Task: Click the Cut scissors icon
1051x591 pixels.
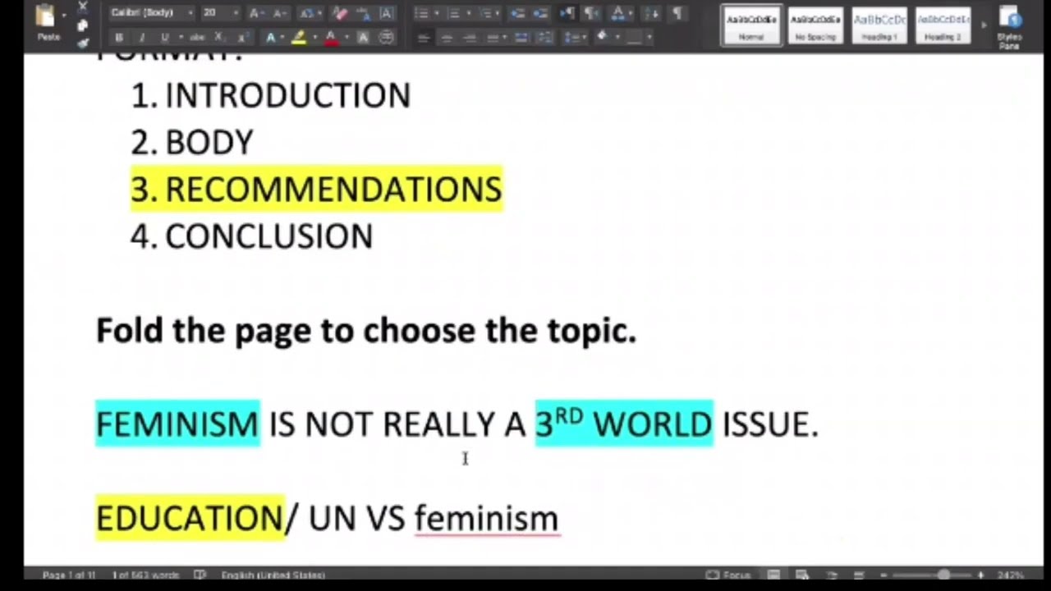Action: [82, 7]
